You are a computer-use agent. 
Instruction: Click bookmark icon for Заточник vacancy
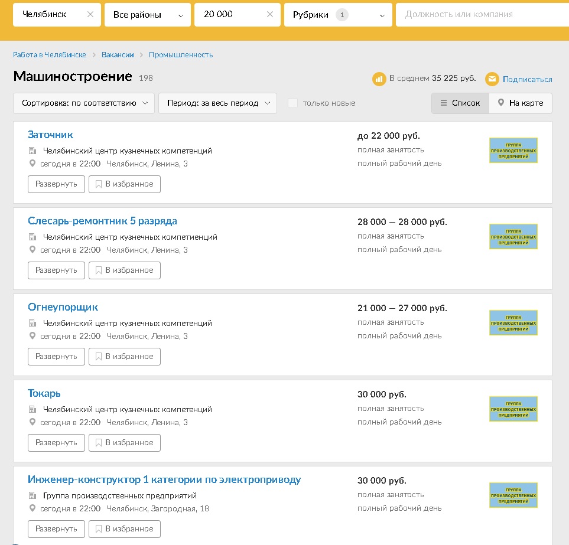(98, 184)
